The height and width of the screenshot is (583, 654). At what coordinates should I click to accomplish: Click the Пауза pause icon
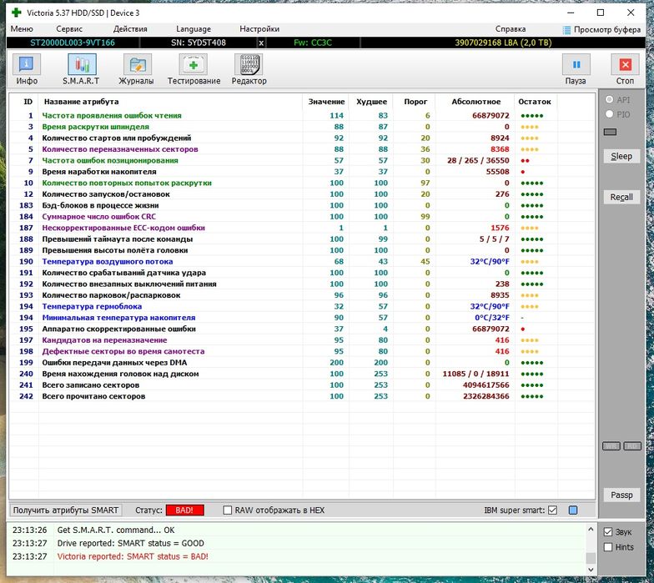(x=576, y=65)
